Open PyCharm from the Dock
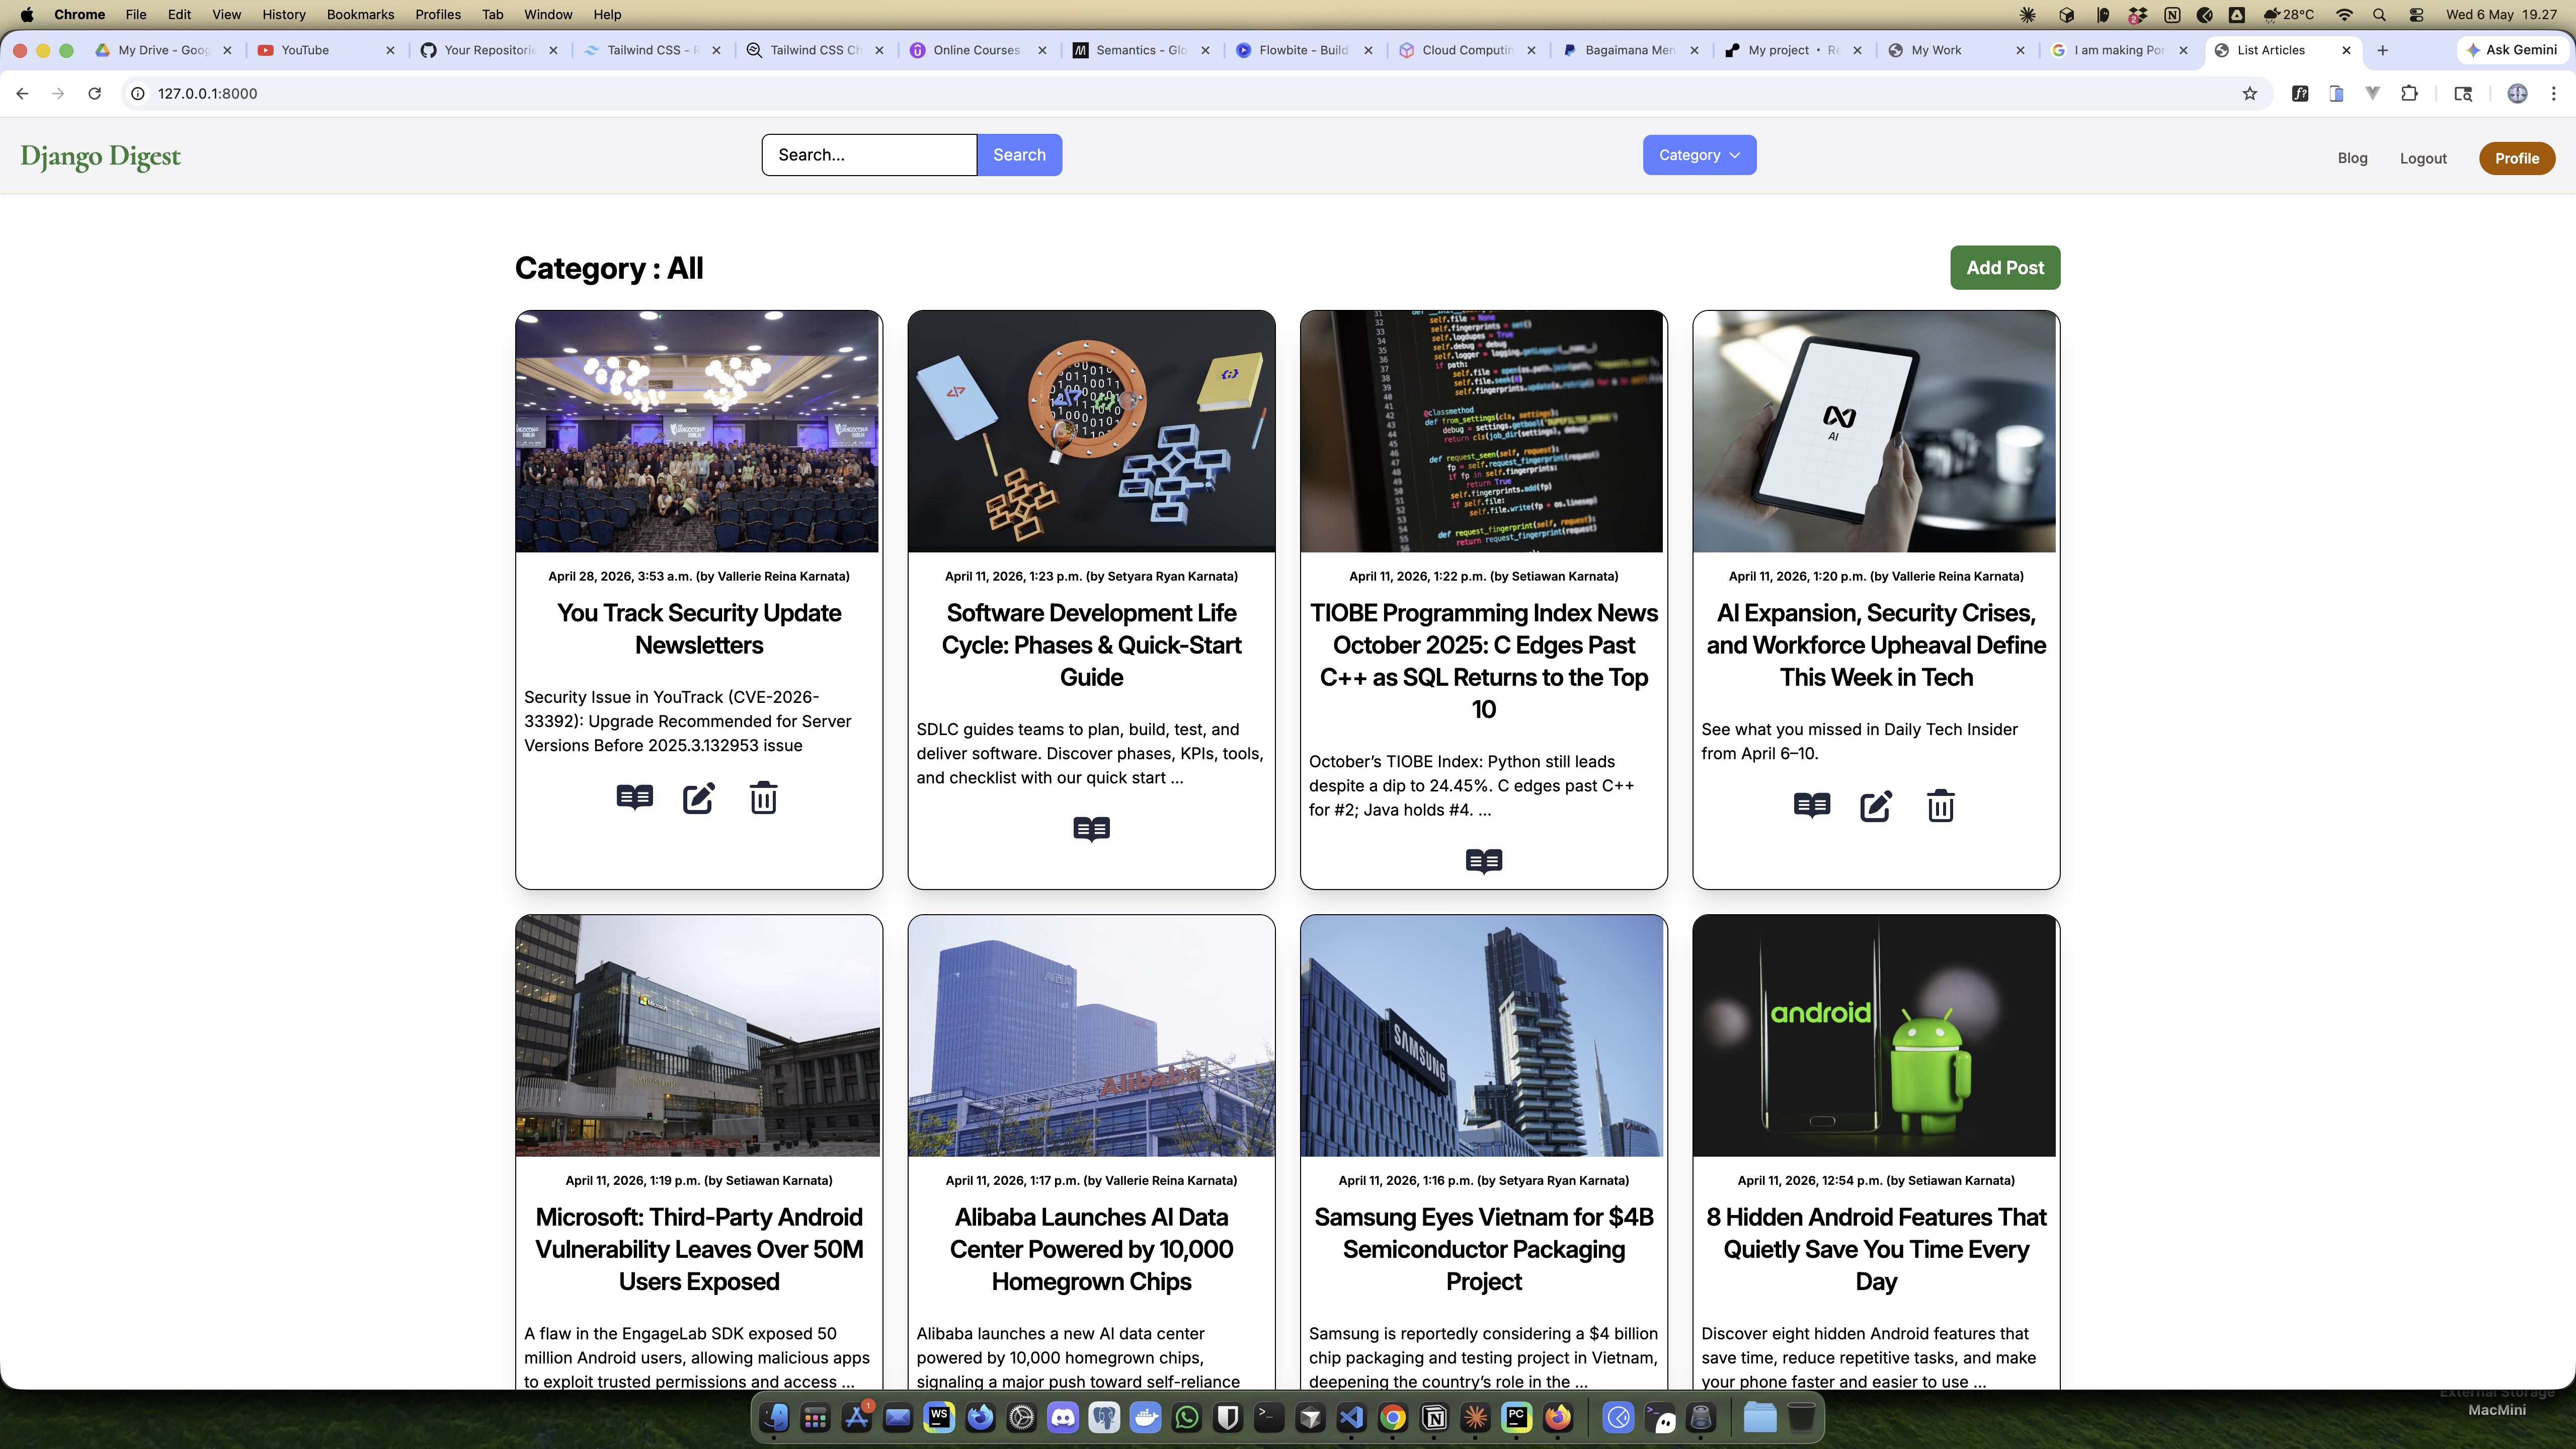Viewport: 2576px width, 1449px height. point(1517,1417)
